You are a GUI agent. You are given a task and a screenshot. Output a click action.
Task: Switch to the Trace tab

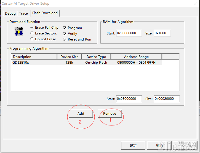coord(23,14)
